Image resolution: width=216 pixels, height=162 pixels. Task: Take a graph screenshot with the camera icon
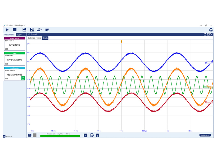[30, 135]
